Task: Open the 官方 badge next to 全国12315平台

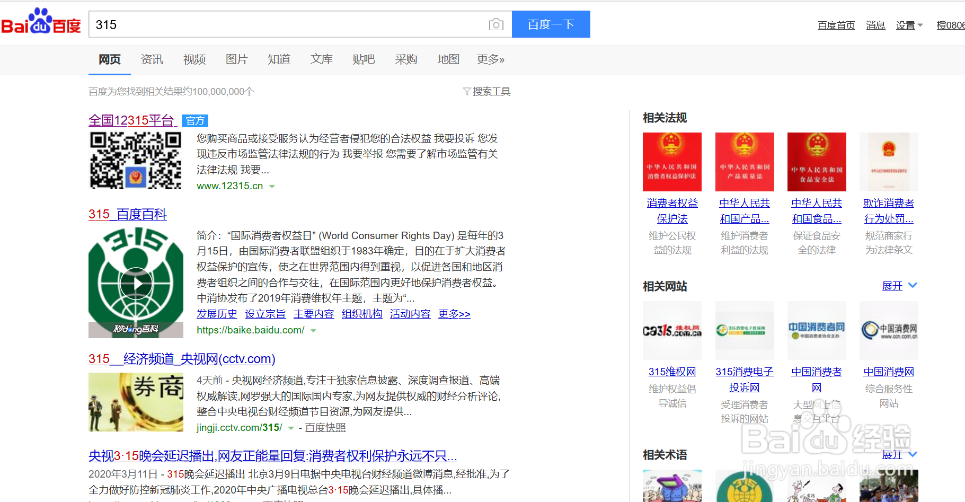Action: (x=195, y=121)
